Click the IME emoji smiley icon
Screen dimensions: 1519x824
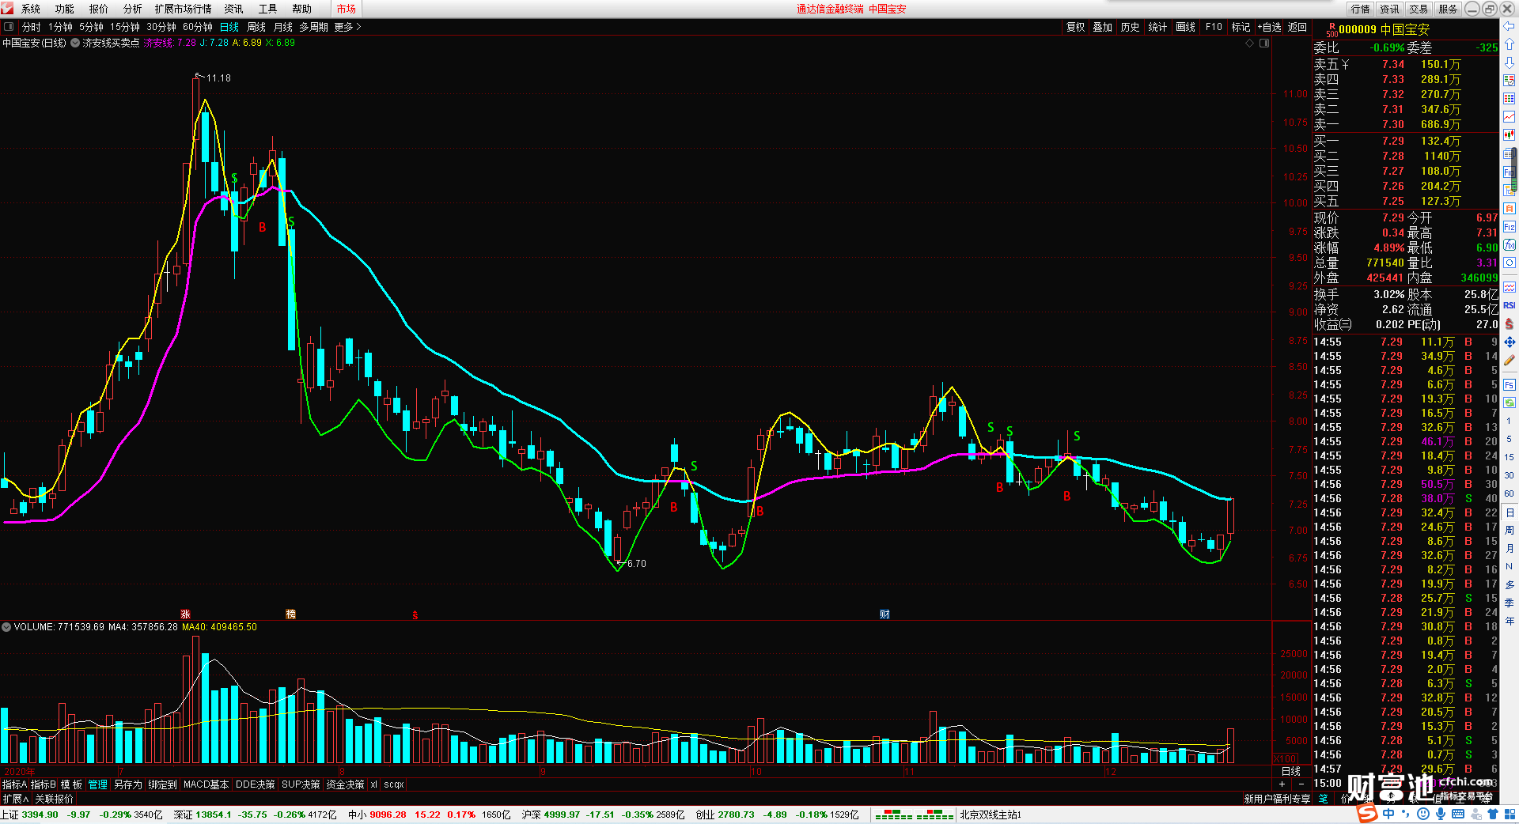click(x=1423, y=814)
